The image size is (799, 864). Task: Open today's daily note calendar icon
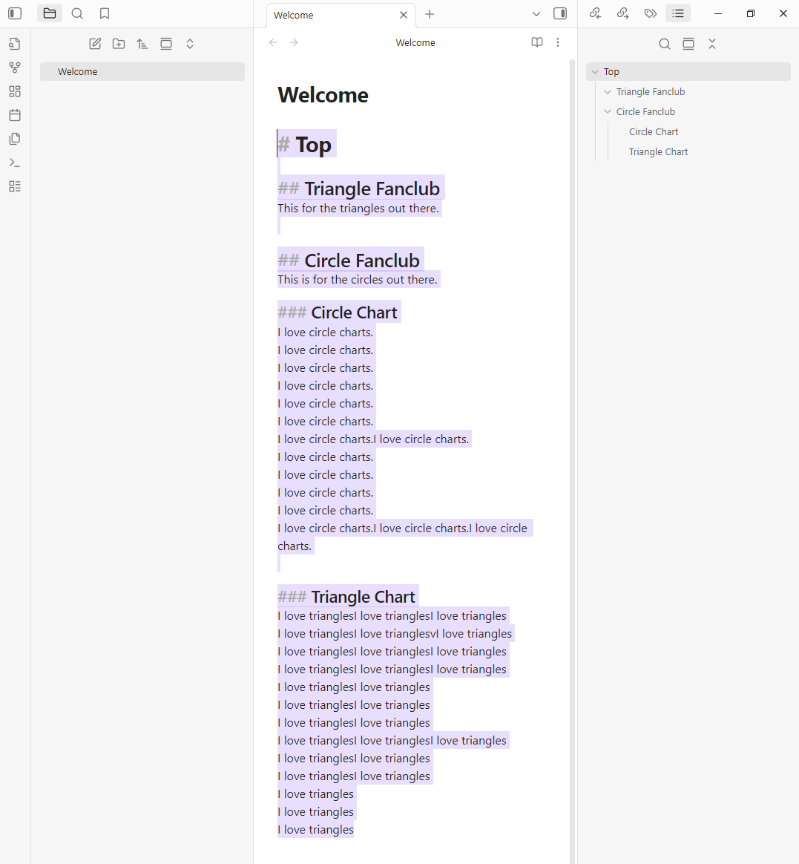coord(15,115)
